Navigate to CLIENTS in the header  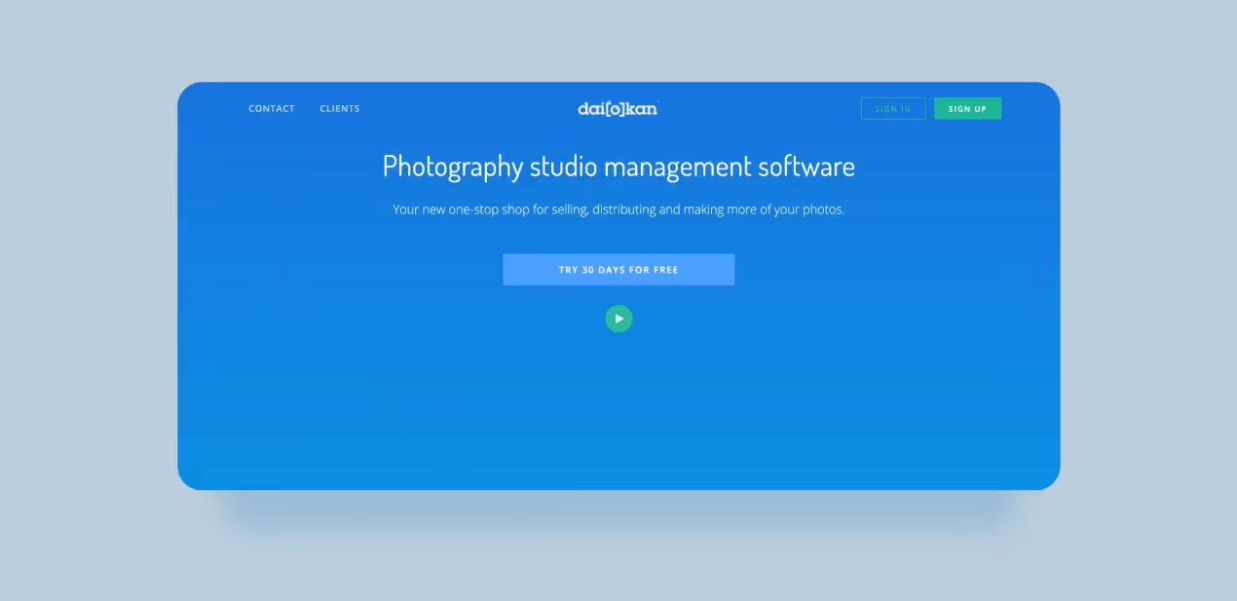[x=339, y=108]
